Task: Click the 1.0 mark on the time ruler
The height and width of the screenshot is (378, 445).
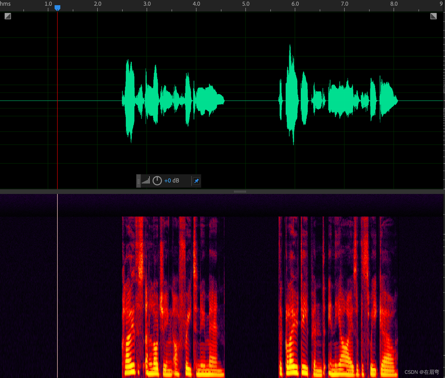Action: [48, 4]
